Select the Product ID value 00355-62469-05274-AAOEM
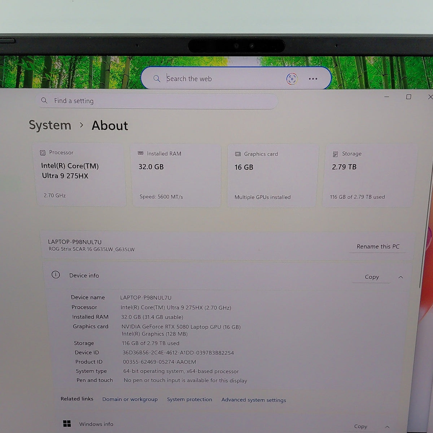Screen dimensions: 433x433 coord(159,362)
